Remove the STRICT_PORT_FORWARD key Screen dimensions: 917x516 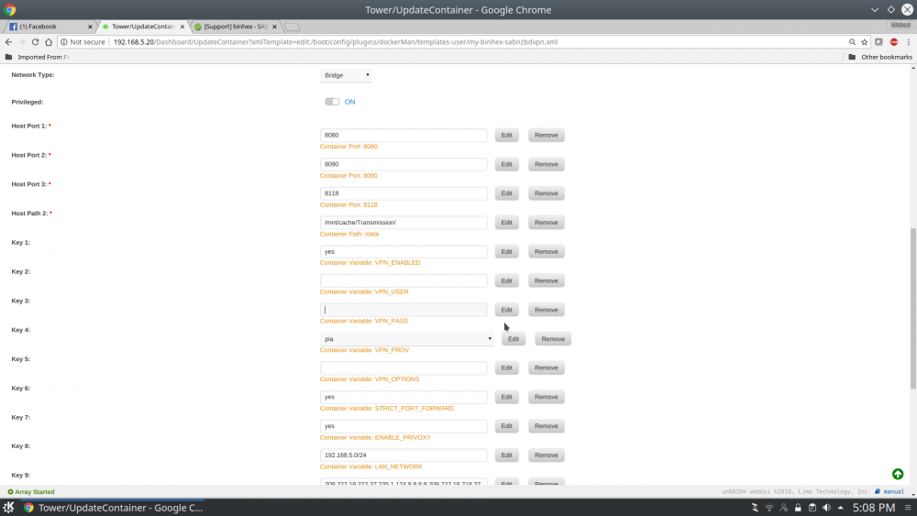547,397
